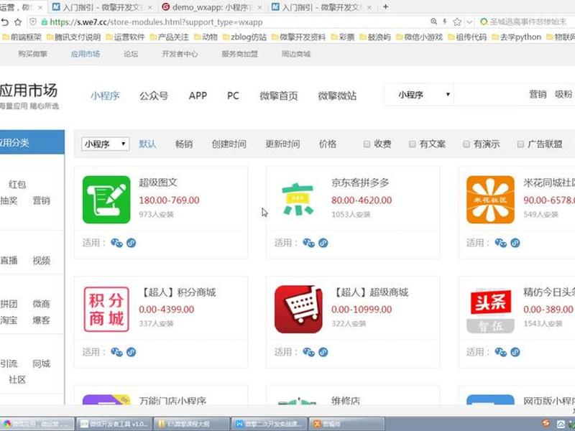This screenshot has height=431, width=575.
Task: Select the 小程序 category tab
Action: pyautogui.click(x=105, y=96)
